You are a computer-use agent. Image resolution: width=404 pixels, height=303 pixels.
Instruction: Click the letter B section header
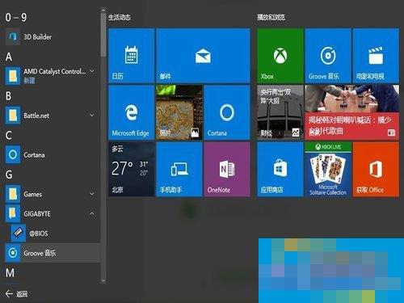pos(9,96)
